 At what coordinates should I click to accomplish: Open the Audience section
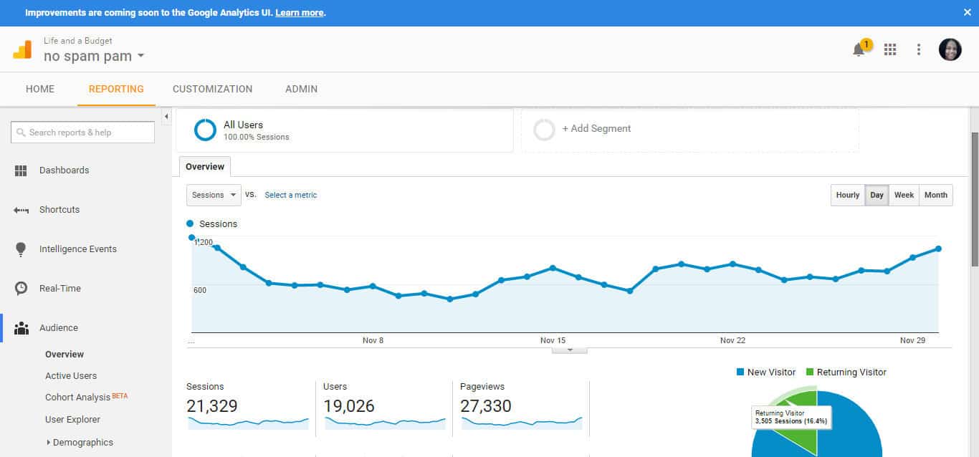click(59, 328)
